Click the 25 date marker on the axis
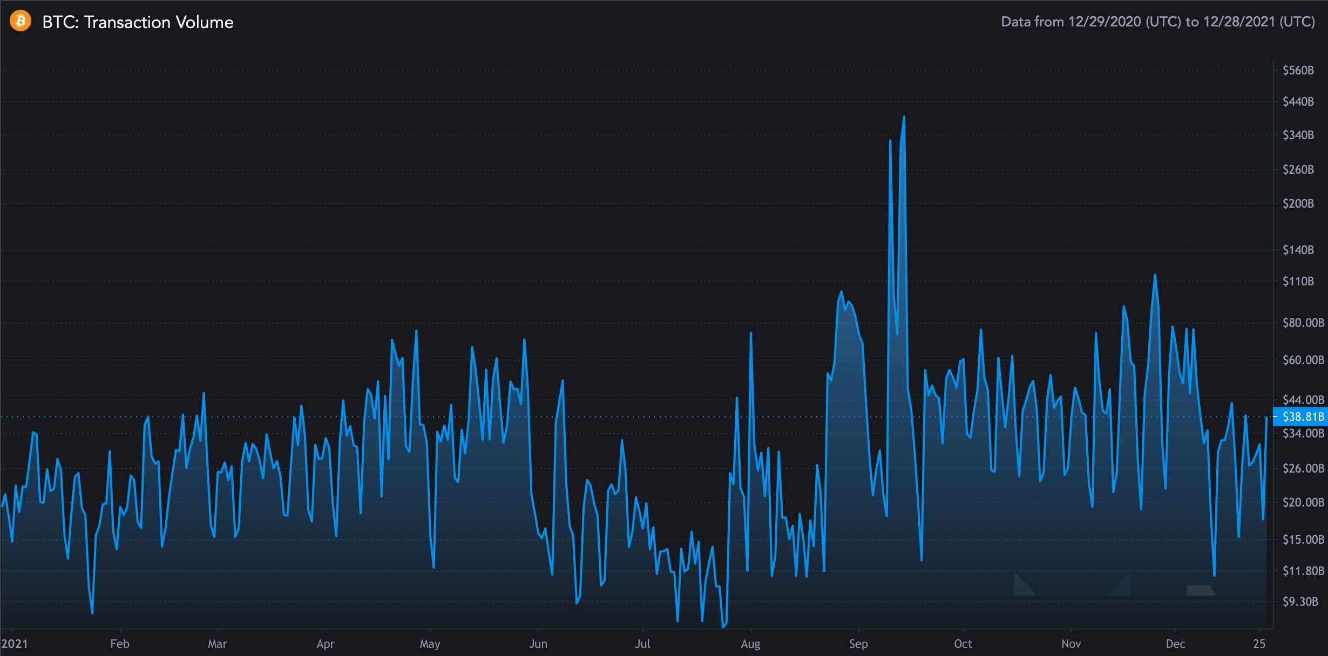Viewport: 1328px width, 656px height. 1259,644
